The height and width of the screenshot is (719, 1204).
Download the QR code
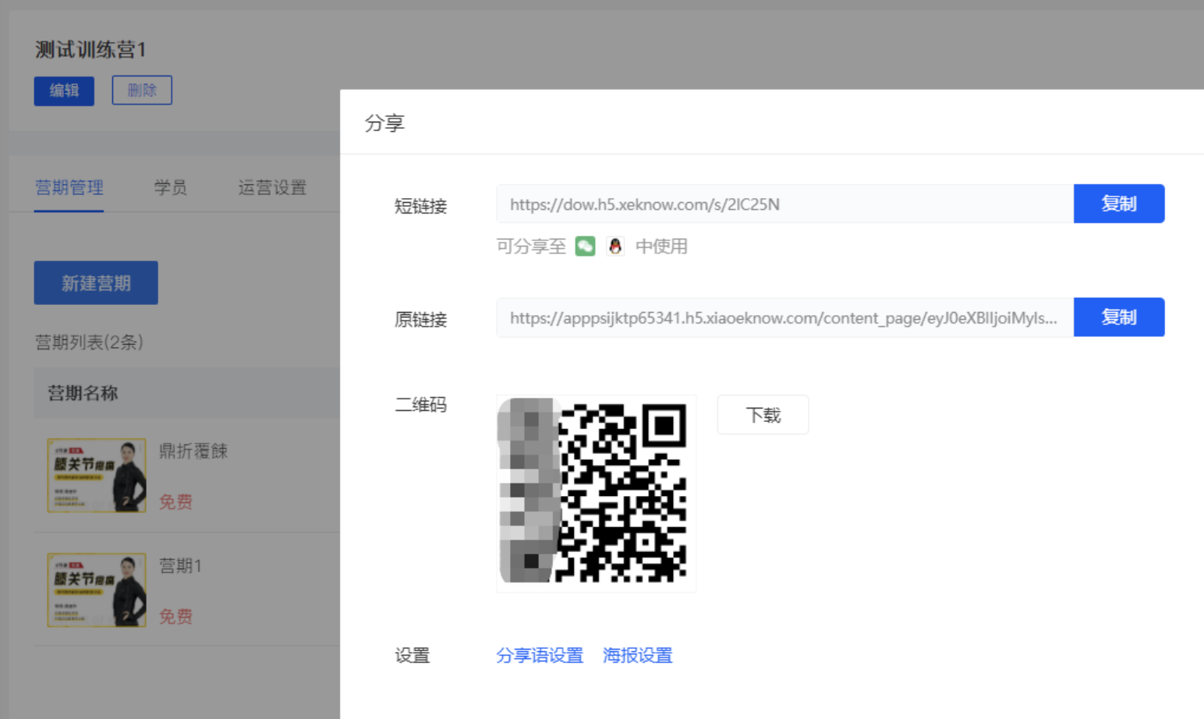[763, 415]
